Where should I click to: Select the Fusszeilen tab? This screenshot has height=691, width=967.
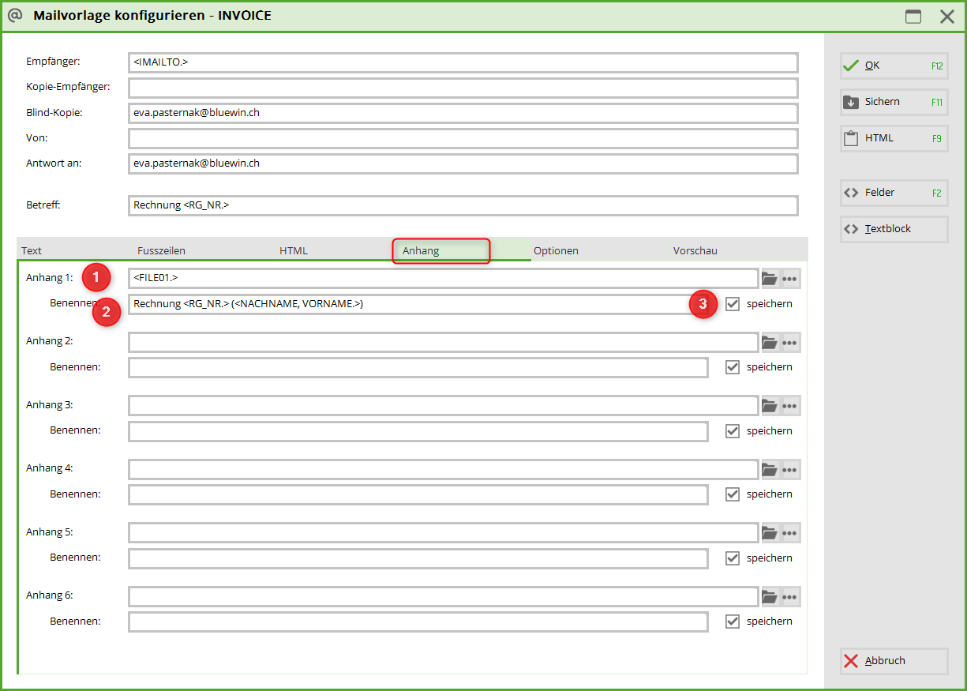tap(161, 251)
